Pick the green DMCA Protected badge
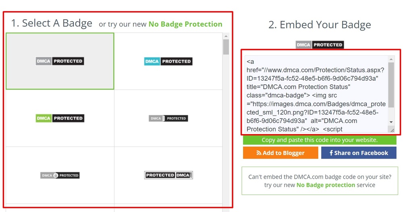403x212 pixels. click(60, 118)
